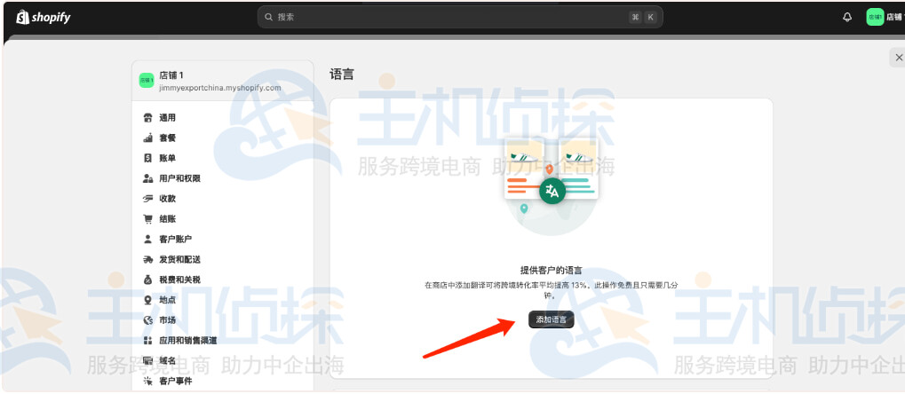Click the 客户事件 cursor icon
The image size is (905, 394).
[x=147, y=381]
